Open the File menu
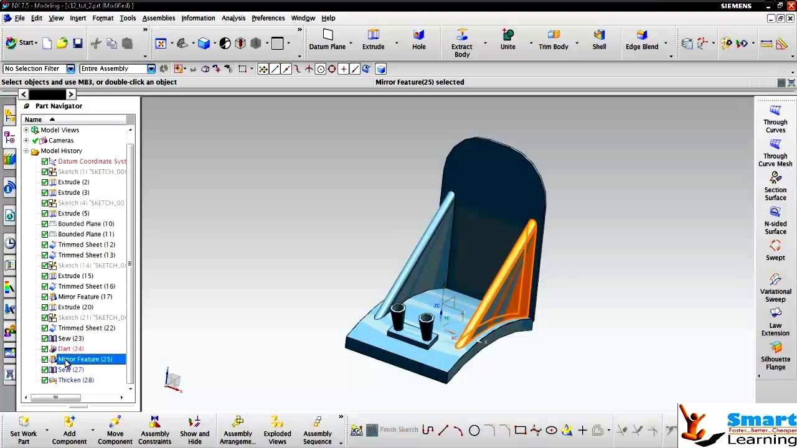The width and height of the screenshot is (797, 448). 20,18
